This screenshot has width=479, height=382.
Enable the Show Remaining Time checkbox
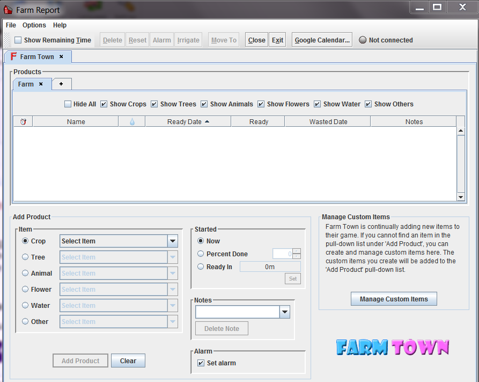(18, 40)
